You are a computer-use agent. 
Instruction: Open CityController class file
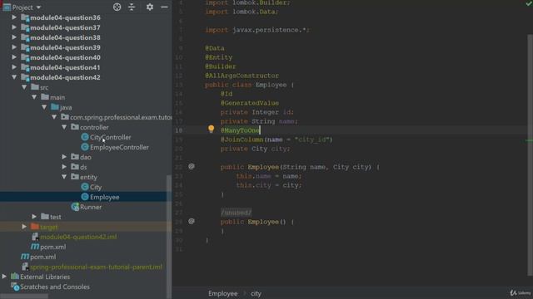(x=111, y=137)
